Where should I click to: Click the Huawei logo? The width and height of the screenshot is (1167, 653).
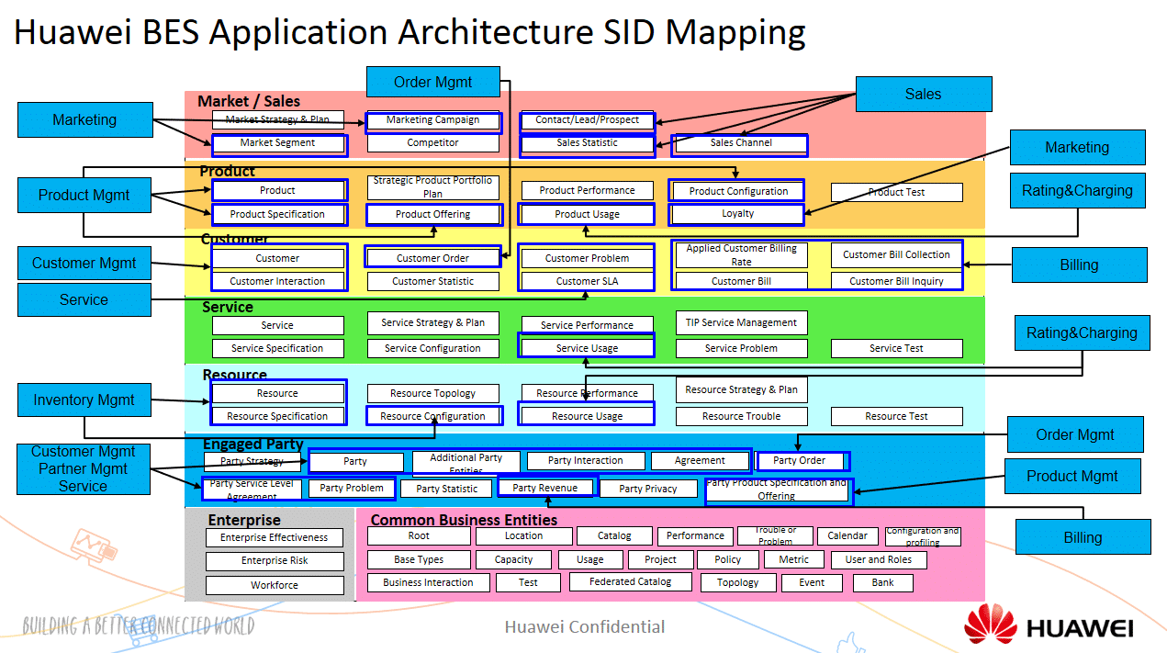[1048, 625]
